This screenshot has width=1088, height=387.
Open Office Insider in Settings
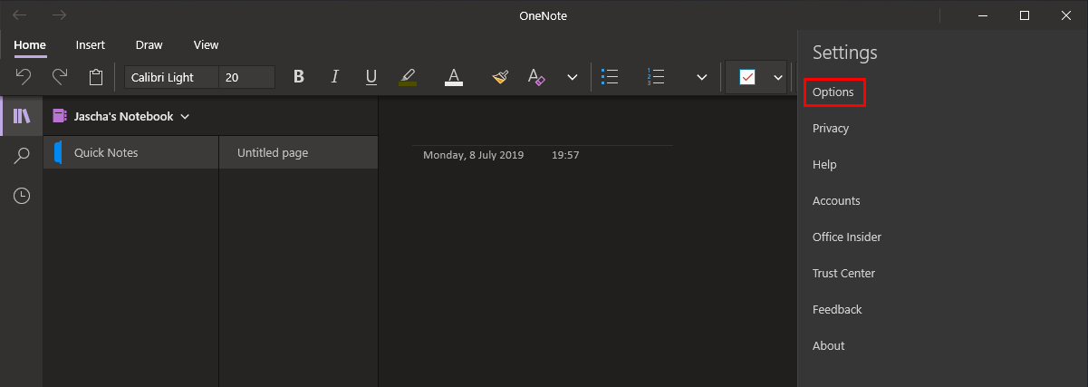(x=847, y=237)
